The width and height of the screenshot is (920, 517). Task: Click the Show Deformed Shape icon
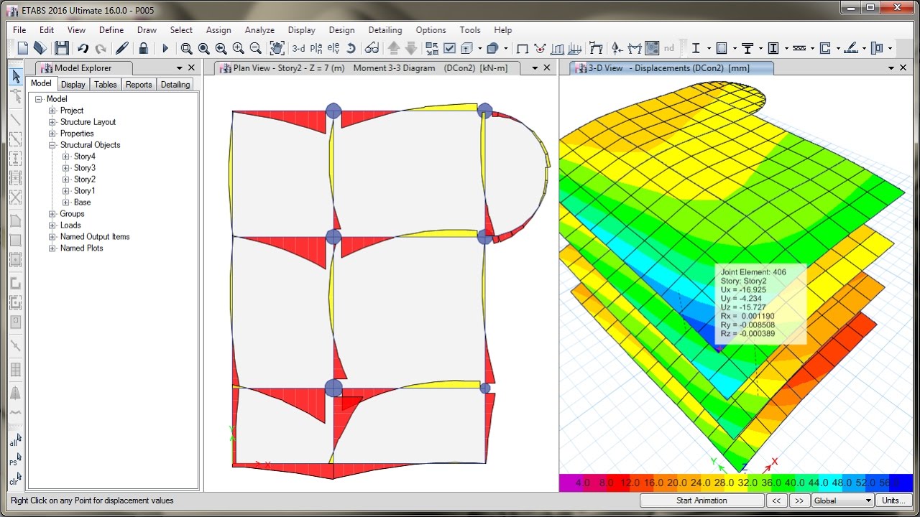coord(540,48)
